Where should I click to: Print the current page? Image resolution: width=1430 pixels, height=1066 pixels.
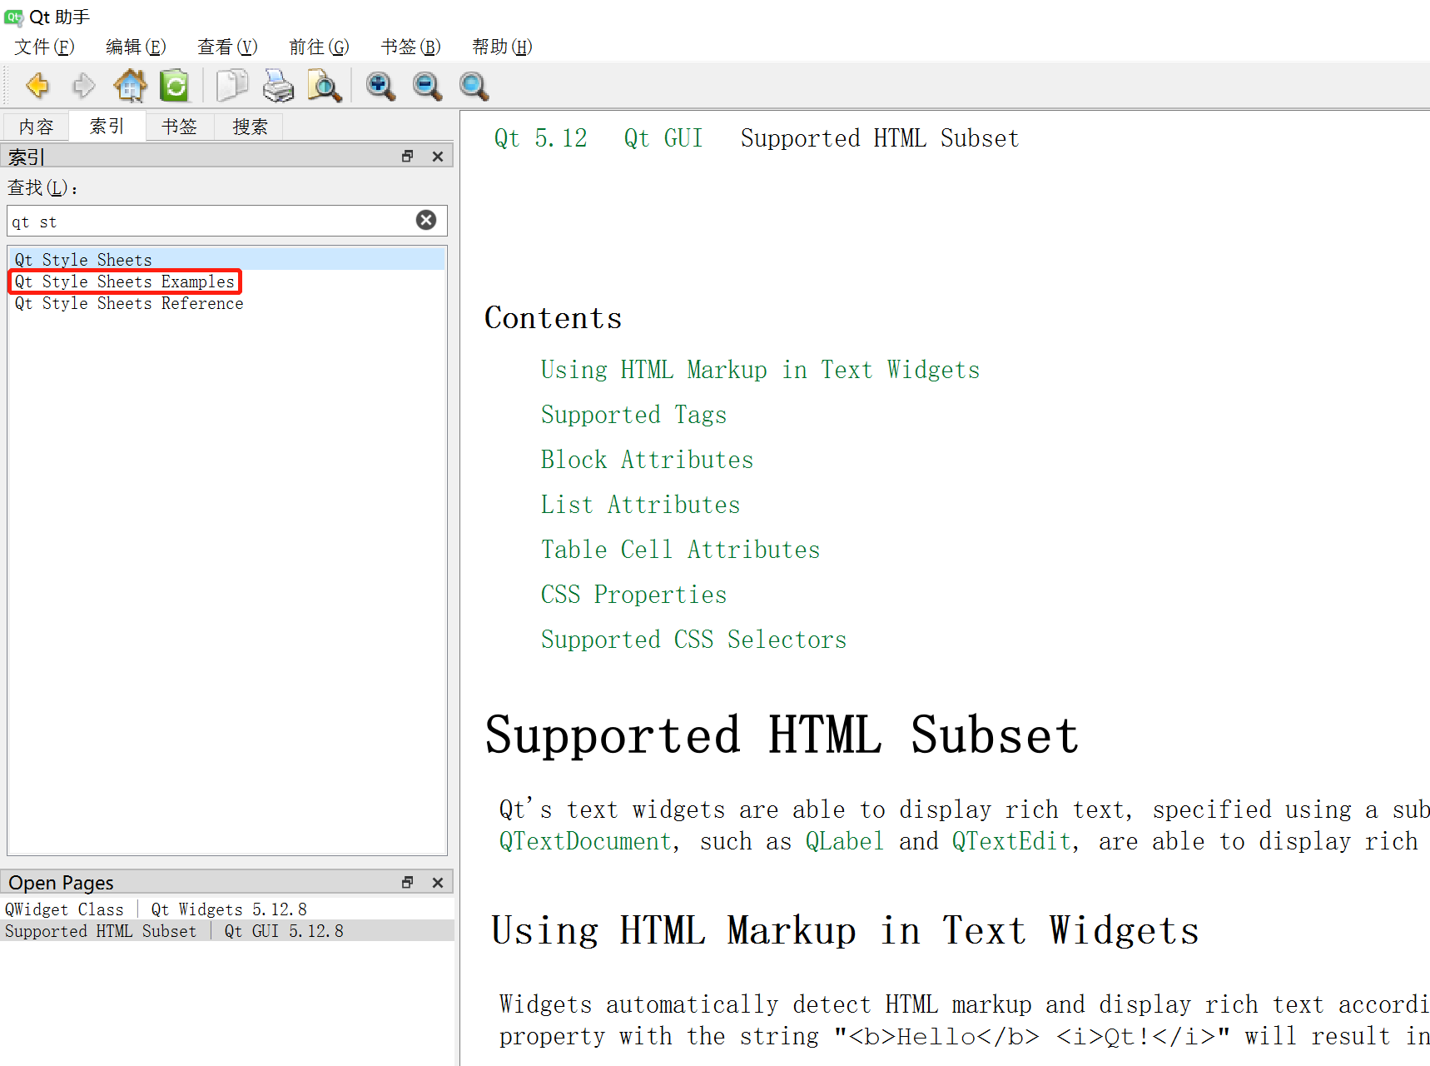(278, 86)
